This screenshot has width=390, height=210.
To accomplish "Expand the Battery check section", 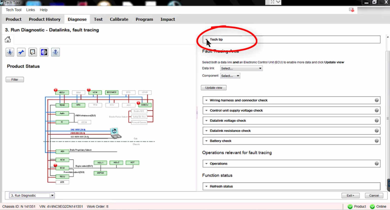I will [x=292, y=141].
